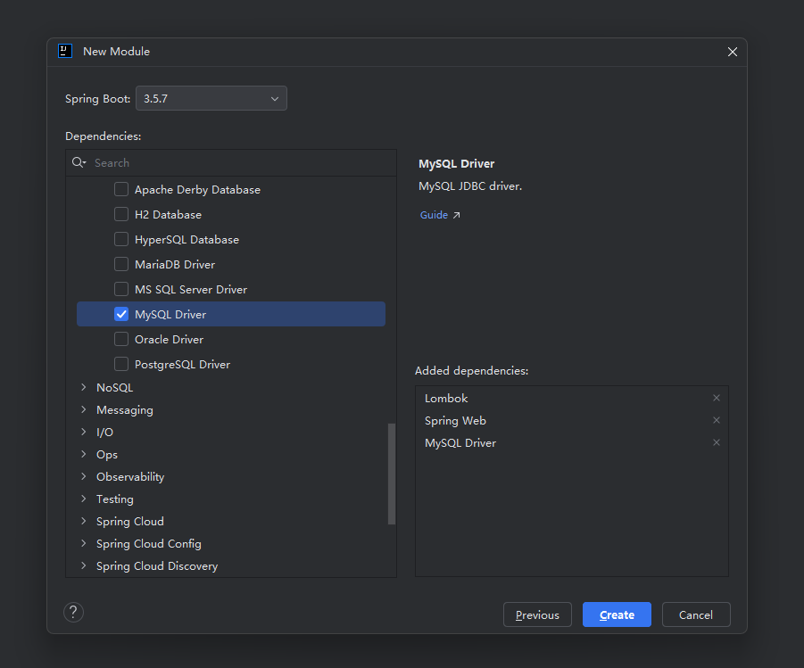This screenshot has width=804, height=668.
Task: Close the New Module dialog
Action: [733, 52]
